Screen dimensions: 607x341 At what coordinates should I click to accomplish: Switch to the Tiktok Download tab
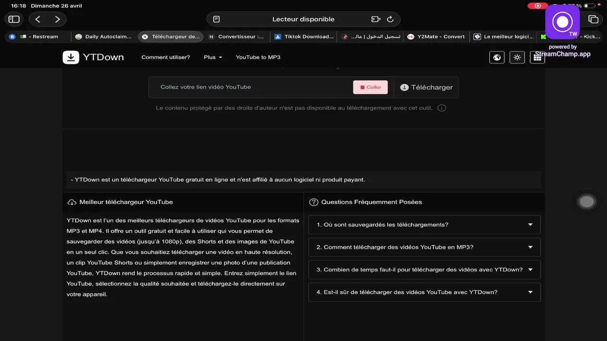click(x=303, y=36)
